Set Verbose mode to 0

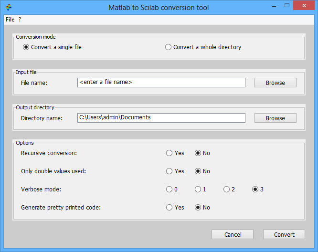(x=172, y=189)
